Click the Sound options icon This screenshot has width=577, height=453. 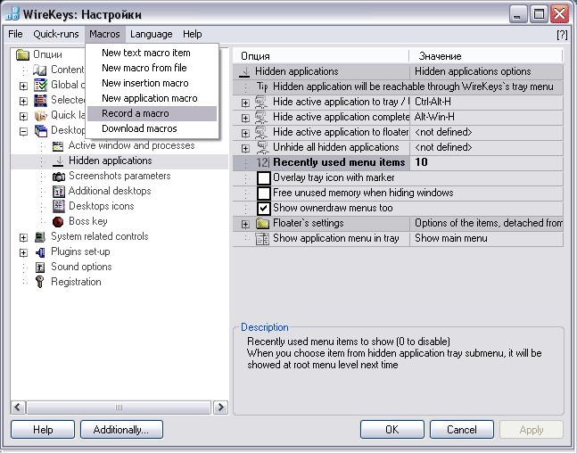click(x=40, y=268)
